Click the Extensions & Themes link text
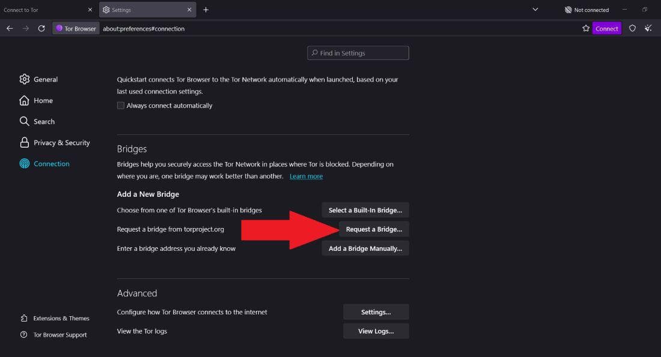 pos(61,318)
